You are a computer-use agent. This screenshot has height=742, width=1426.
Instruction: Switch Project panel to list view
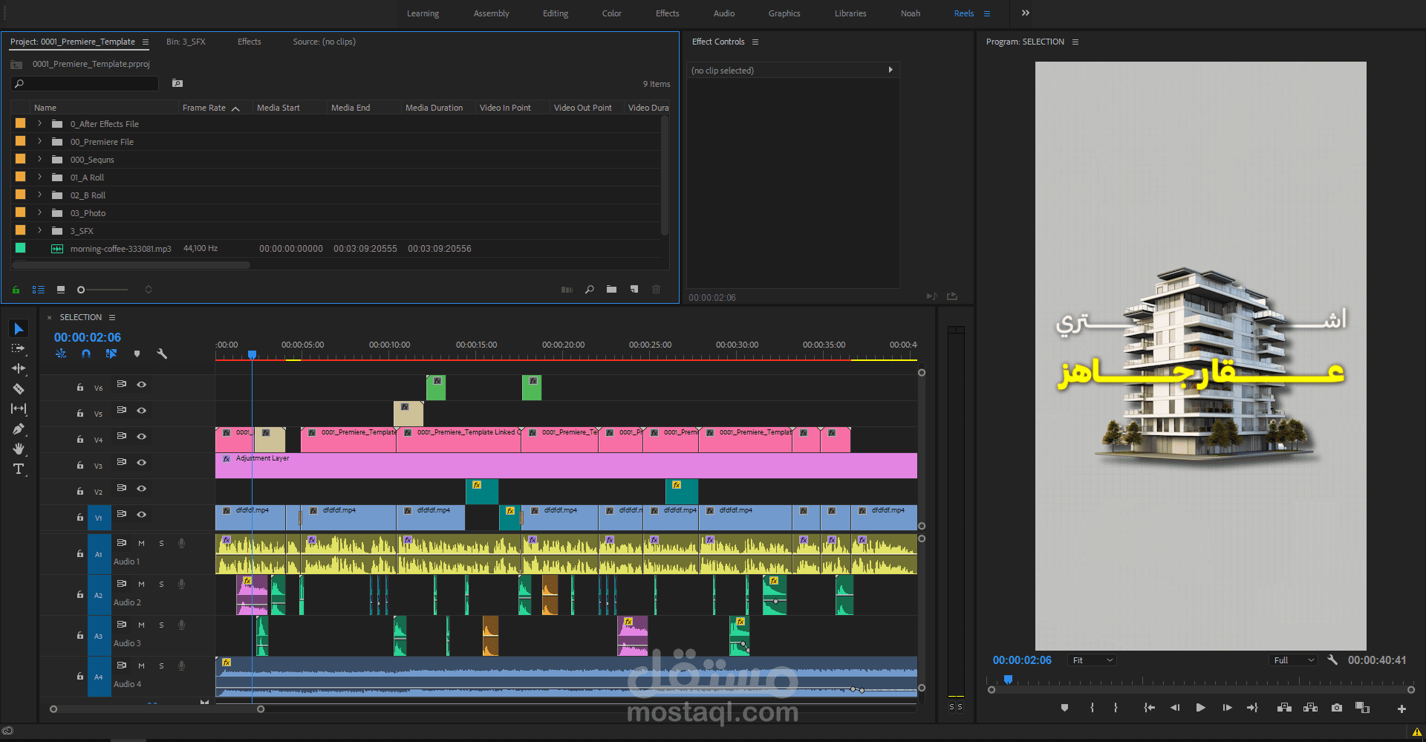pyautogui.click(x=39, y=290)
